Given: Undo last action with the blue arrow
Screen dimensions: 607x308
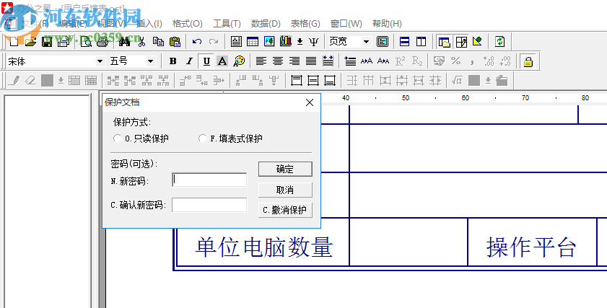Looking at the screenshot, I should [x=196, y=41].
